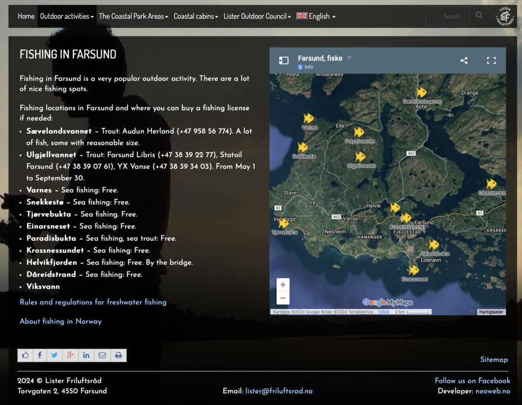Select the Sævelandsvannet list entry
This screenshot has width=522, height=405.
(139, 137)
